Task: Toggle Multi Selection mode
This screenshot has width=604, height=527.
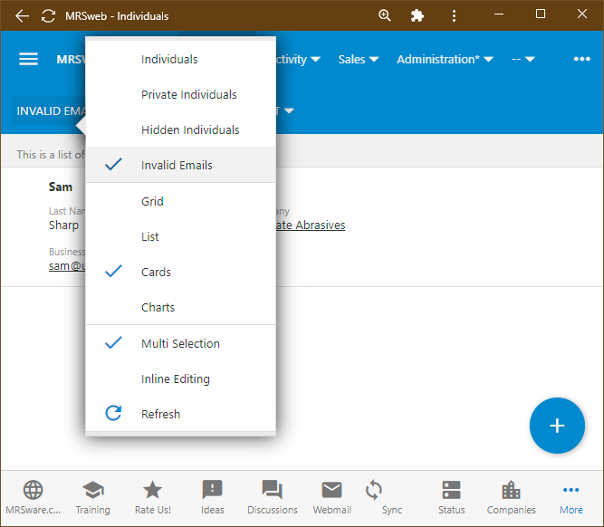Action: [180, 343]
